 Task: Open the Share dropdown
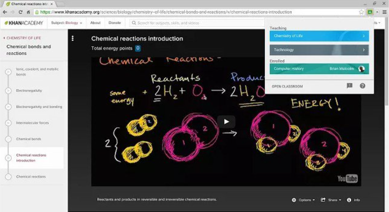click(x=331, y=200)
